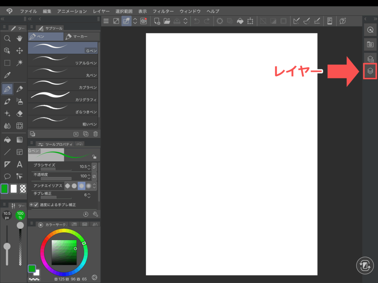
Task: Choose the Eyedropper tool
Action: [x=7, y=75]
